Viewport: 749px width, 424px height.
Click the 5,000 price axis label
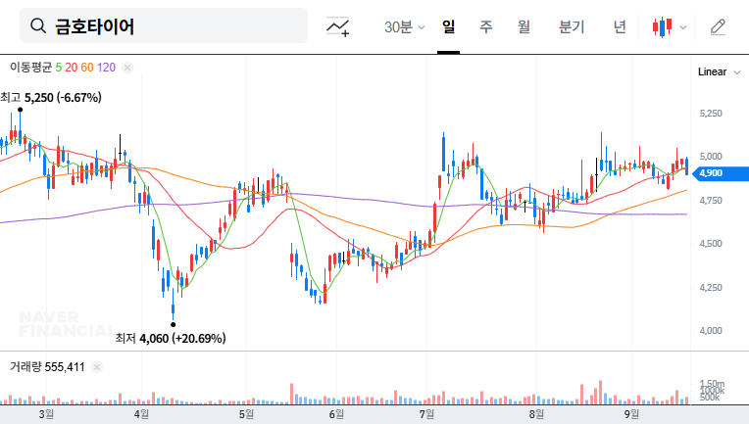(711, 157)
